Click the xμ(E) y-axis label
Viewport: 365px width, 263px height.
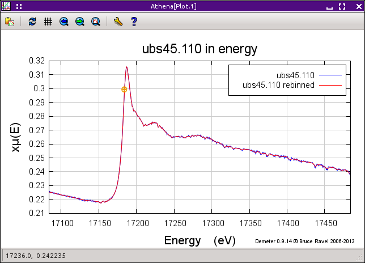click(x=16, y=137)
